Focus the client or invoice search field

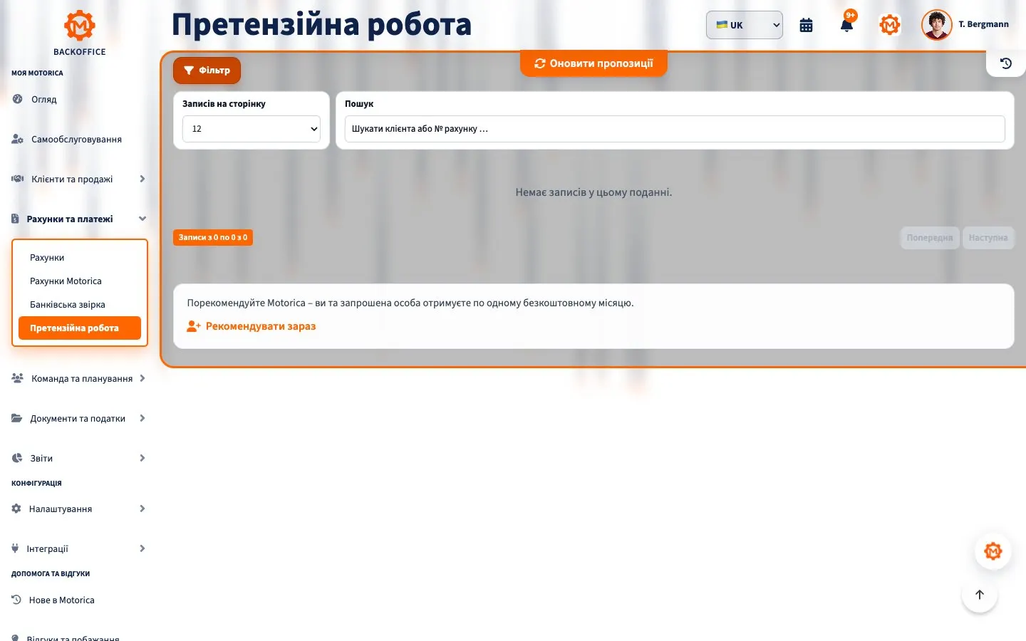(675, 129)
